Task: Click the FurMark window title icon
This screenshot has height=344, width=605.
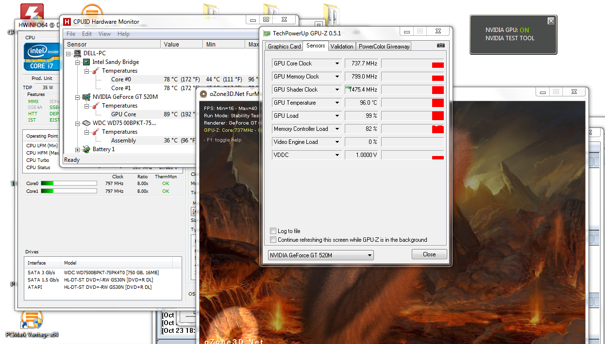Action: click(204, 94)
